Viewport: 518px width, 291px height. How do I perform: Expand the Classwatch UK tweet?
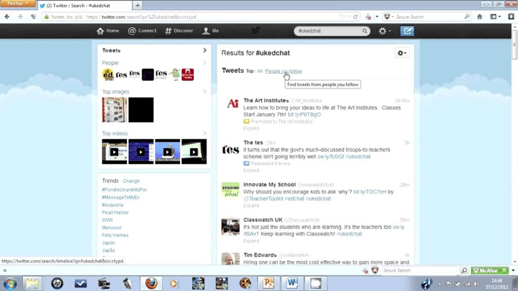[251, 241]
